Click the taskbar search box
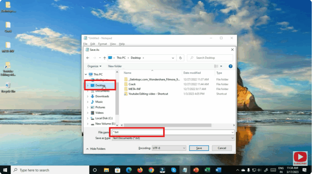312x174 pixels. pyautogui.click(x=50, y=170)
